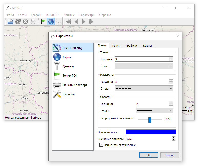
Task: Go to previous file arrow
Action: [76, 22]
